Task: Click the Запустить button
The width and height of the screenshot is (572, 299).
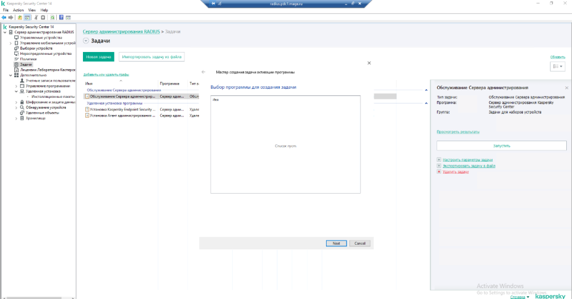Action: click(502, 146)
